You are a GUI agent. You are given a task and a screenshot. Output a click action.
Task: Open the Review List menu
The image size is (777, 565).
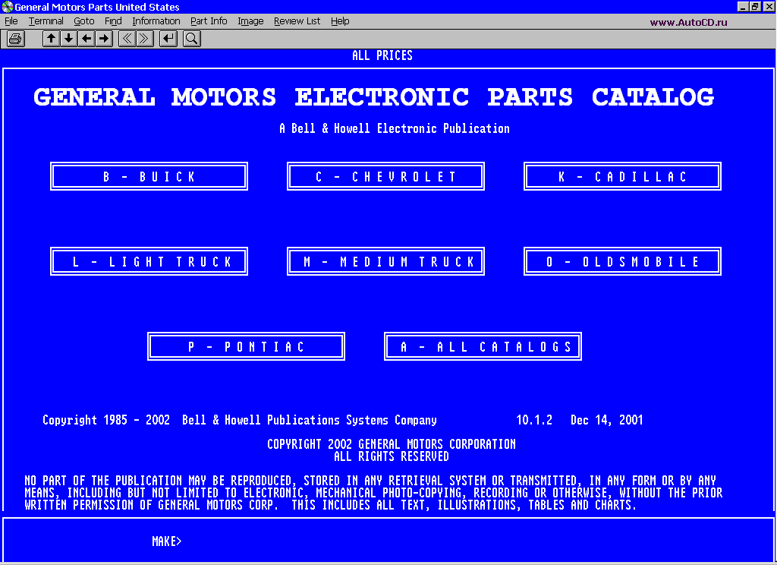tap(297, 21)
